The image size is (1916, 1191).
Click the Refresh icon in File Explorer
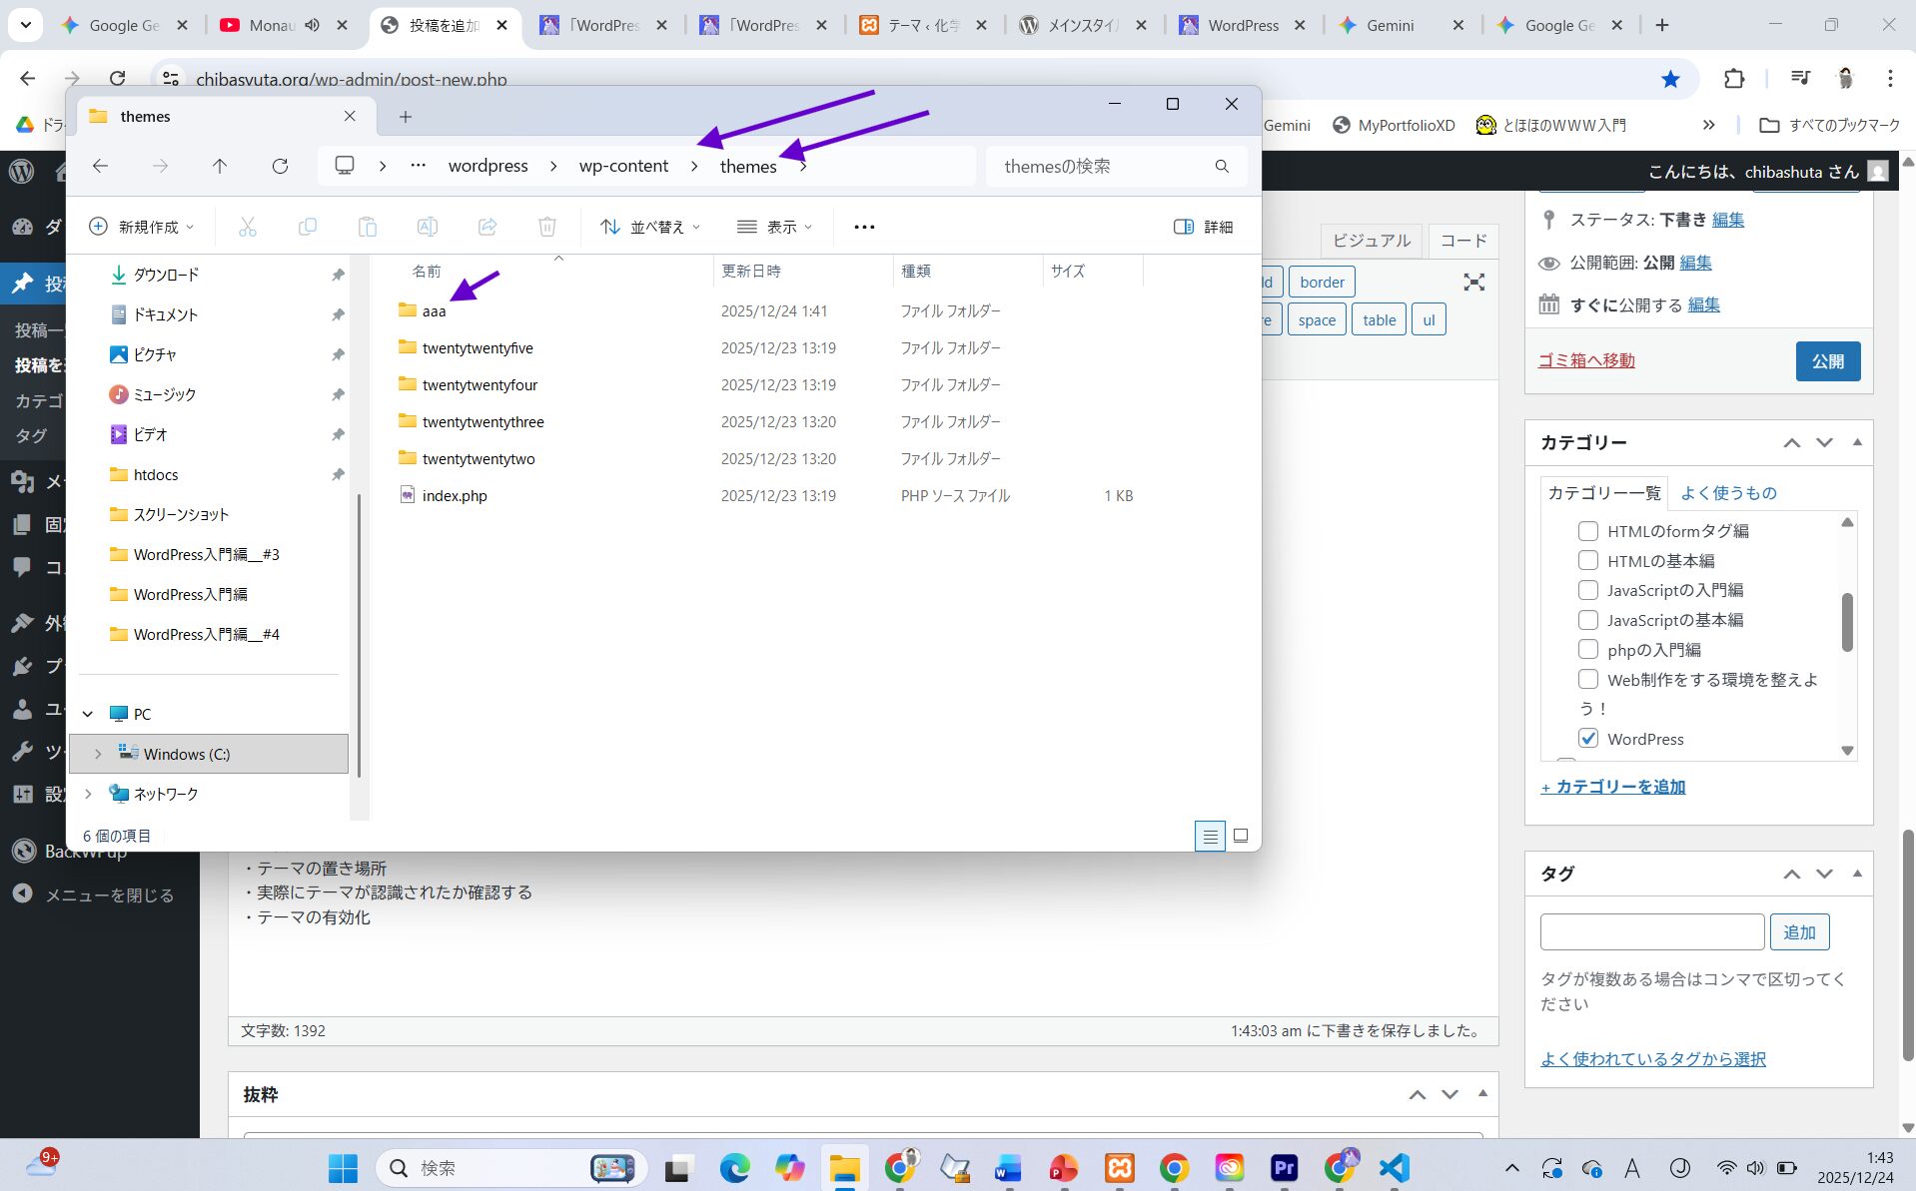pyautogui.click(x=280, y=166)
